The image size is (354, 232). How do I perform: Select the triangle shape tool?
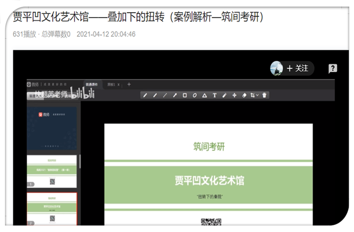pyautogui.click(x=205, y=95)
